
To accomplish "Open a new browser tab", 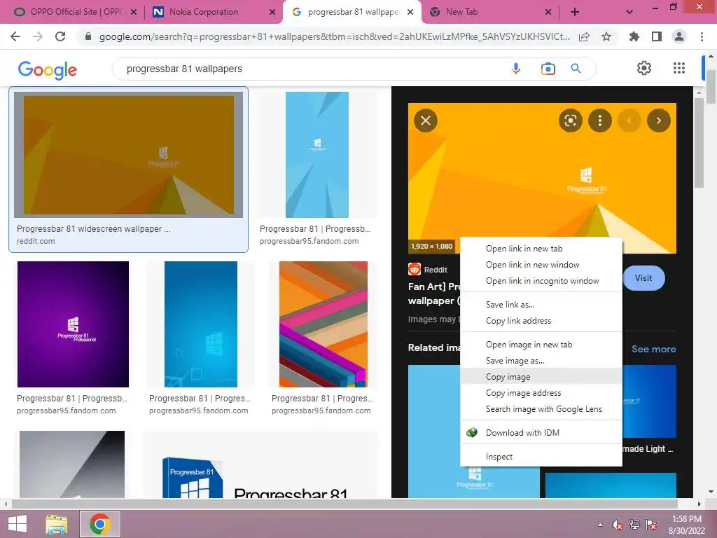I will point(575,12).
